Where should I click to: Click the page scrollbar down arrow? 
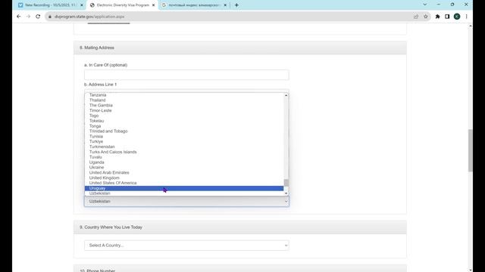point(471,270)
